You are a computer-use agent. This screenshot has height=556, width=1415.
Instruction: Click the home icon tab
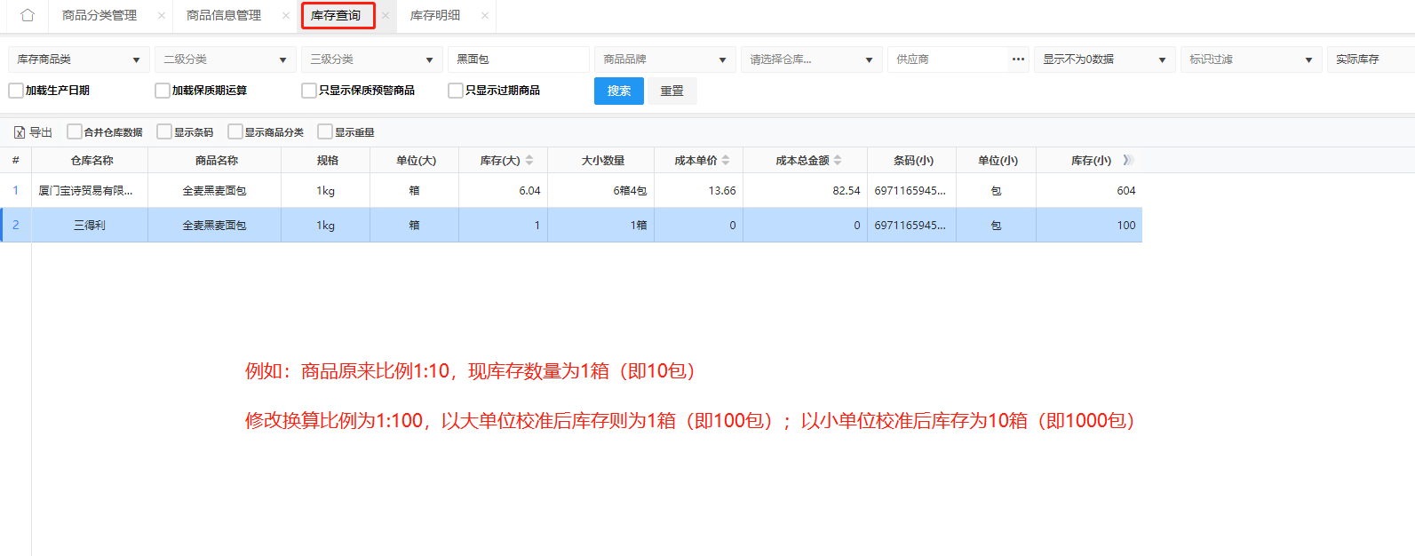coord(28,15)
